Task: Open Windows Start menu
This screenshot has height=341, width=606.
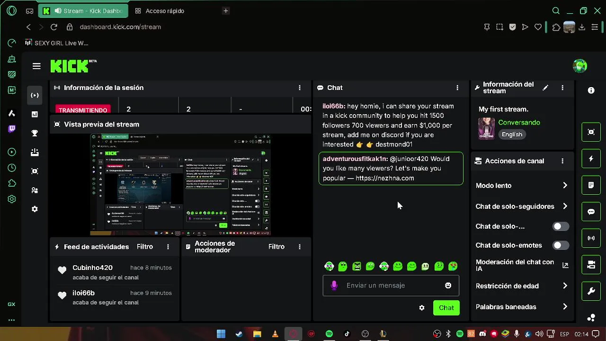Action: (x=221, y=334)
